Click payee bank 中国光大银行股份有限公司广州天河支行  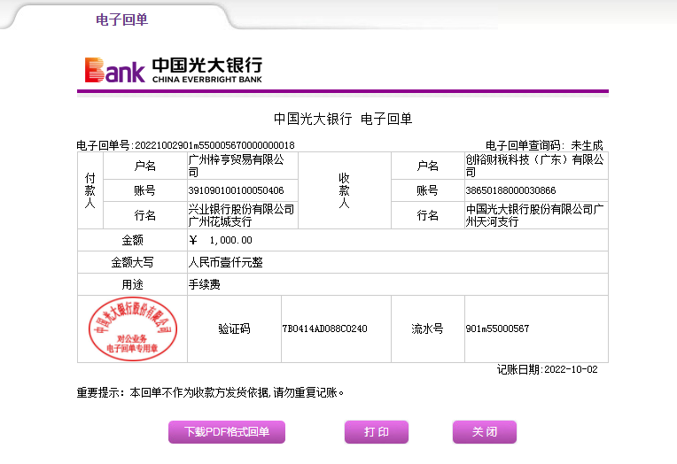[534, 215]
